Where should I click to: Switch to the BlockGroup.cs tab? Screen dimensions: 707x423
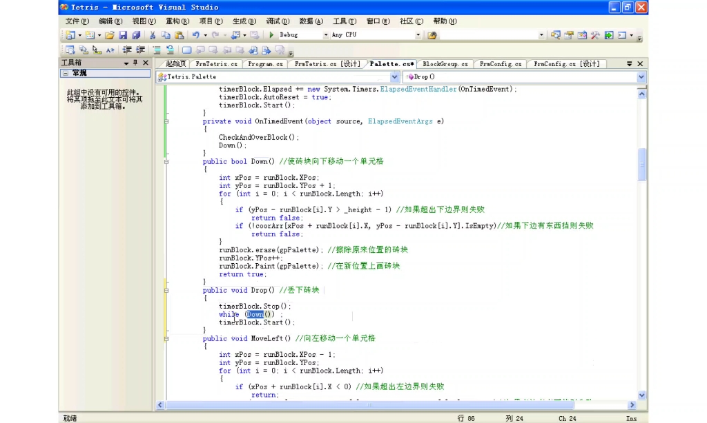point(445,63)
